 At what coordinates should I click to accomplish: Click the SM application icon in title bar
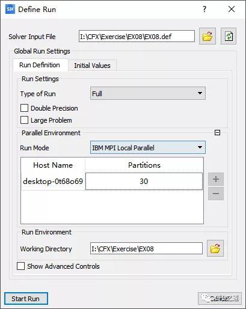(10, 9)
